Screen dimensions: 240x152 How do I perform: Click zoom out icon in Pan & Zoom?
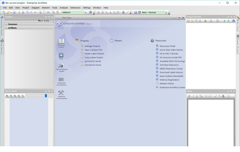(11, 96)
